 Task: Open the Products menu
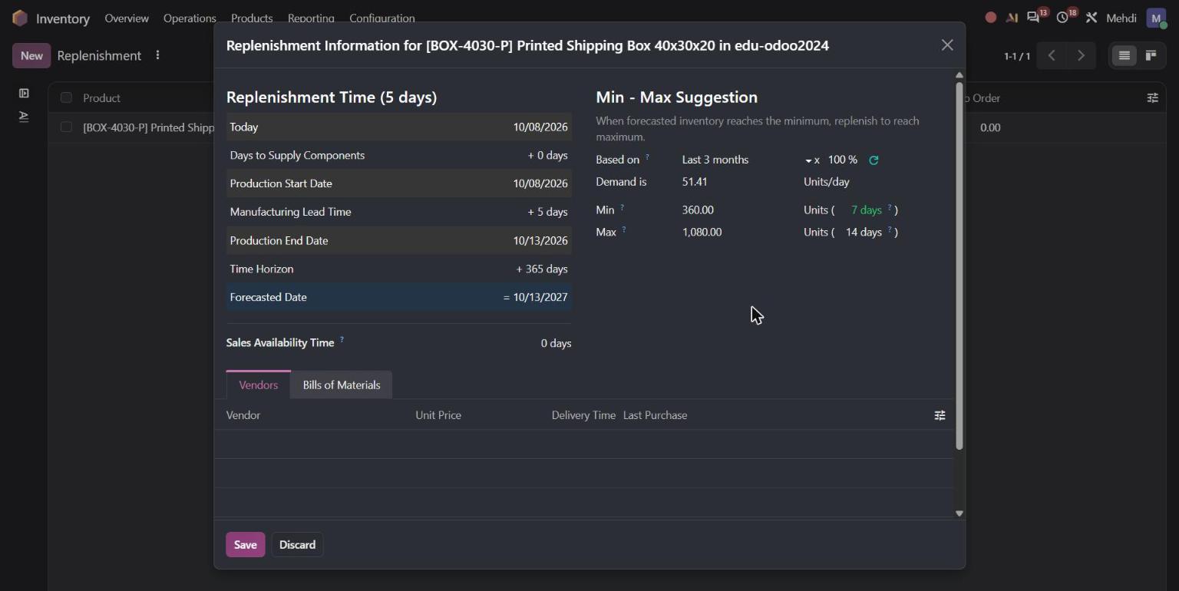coord(252,18)
